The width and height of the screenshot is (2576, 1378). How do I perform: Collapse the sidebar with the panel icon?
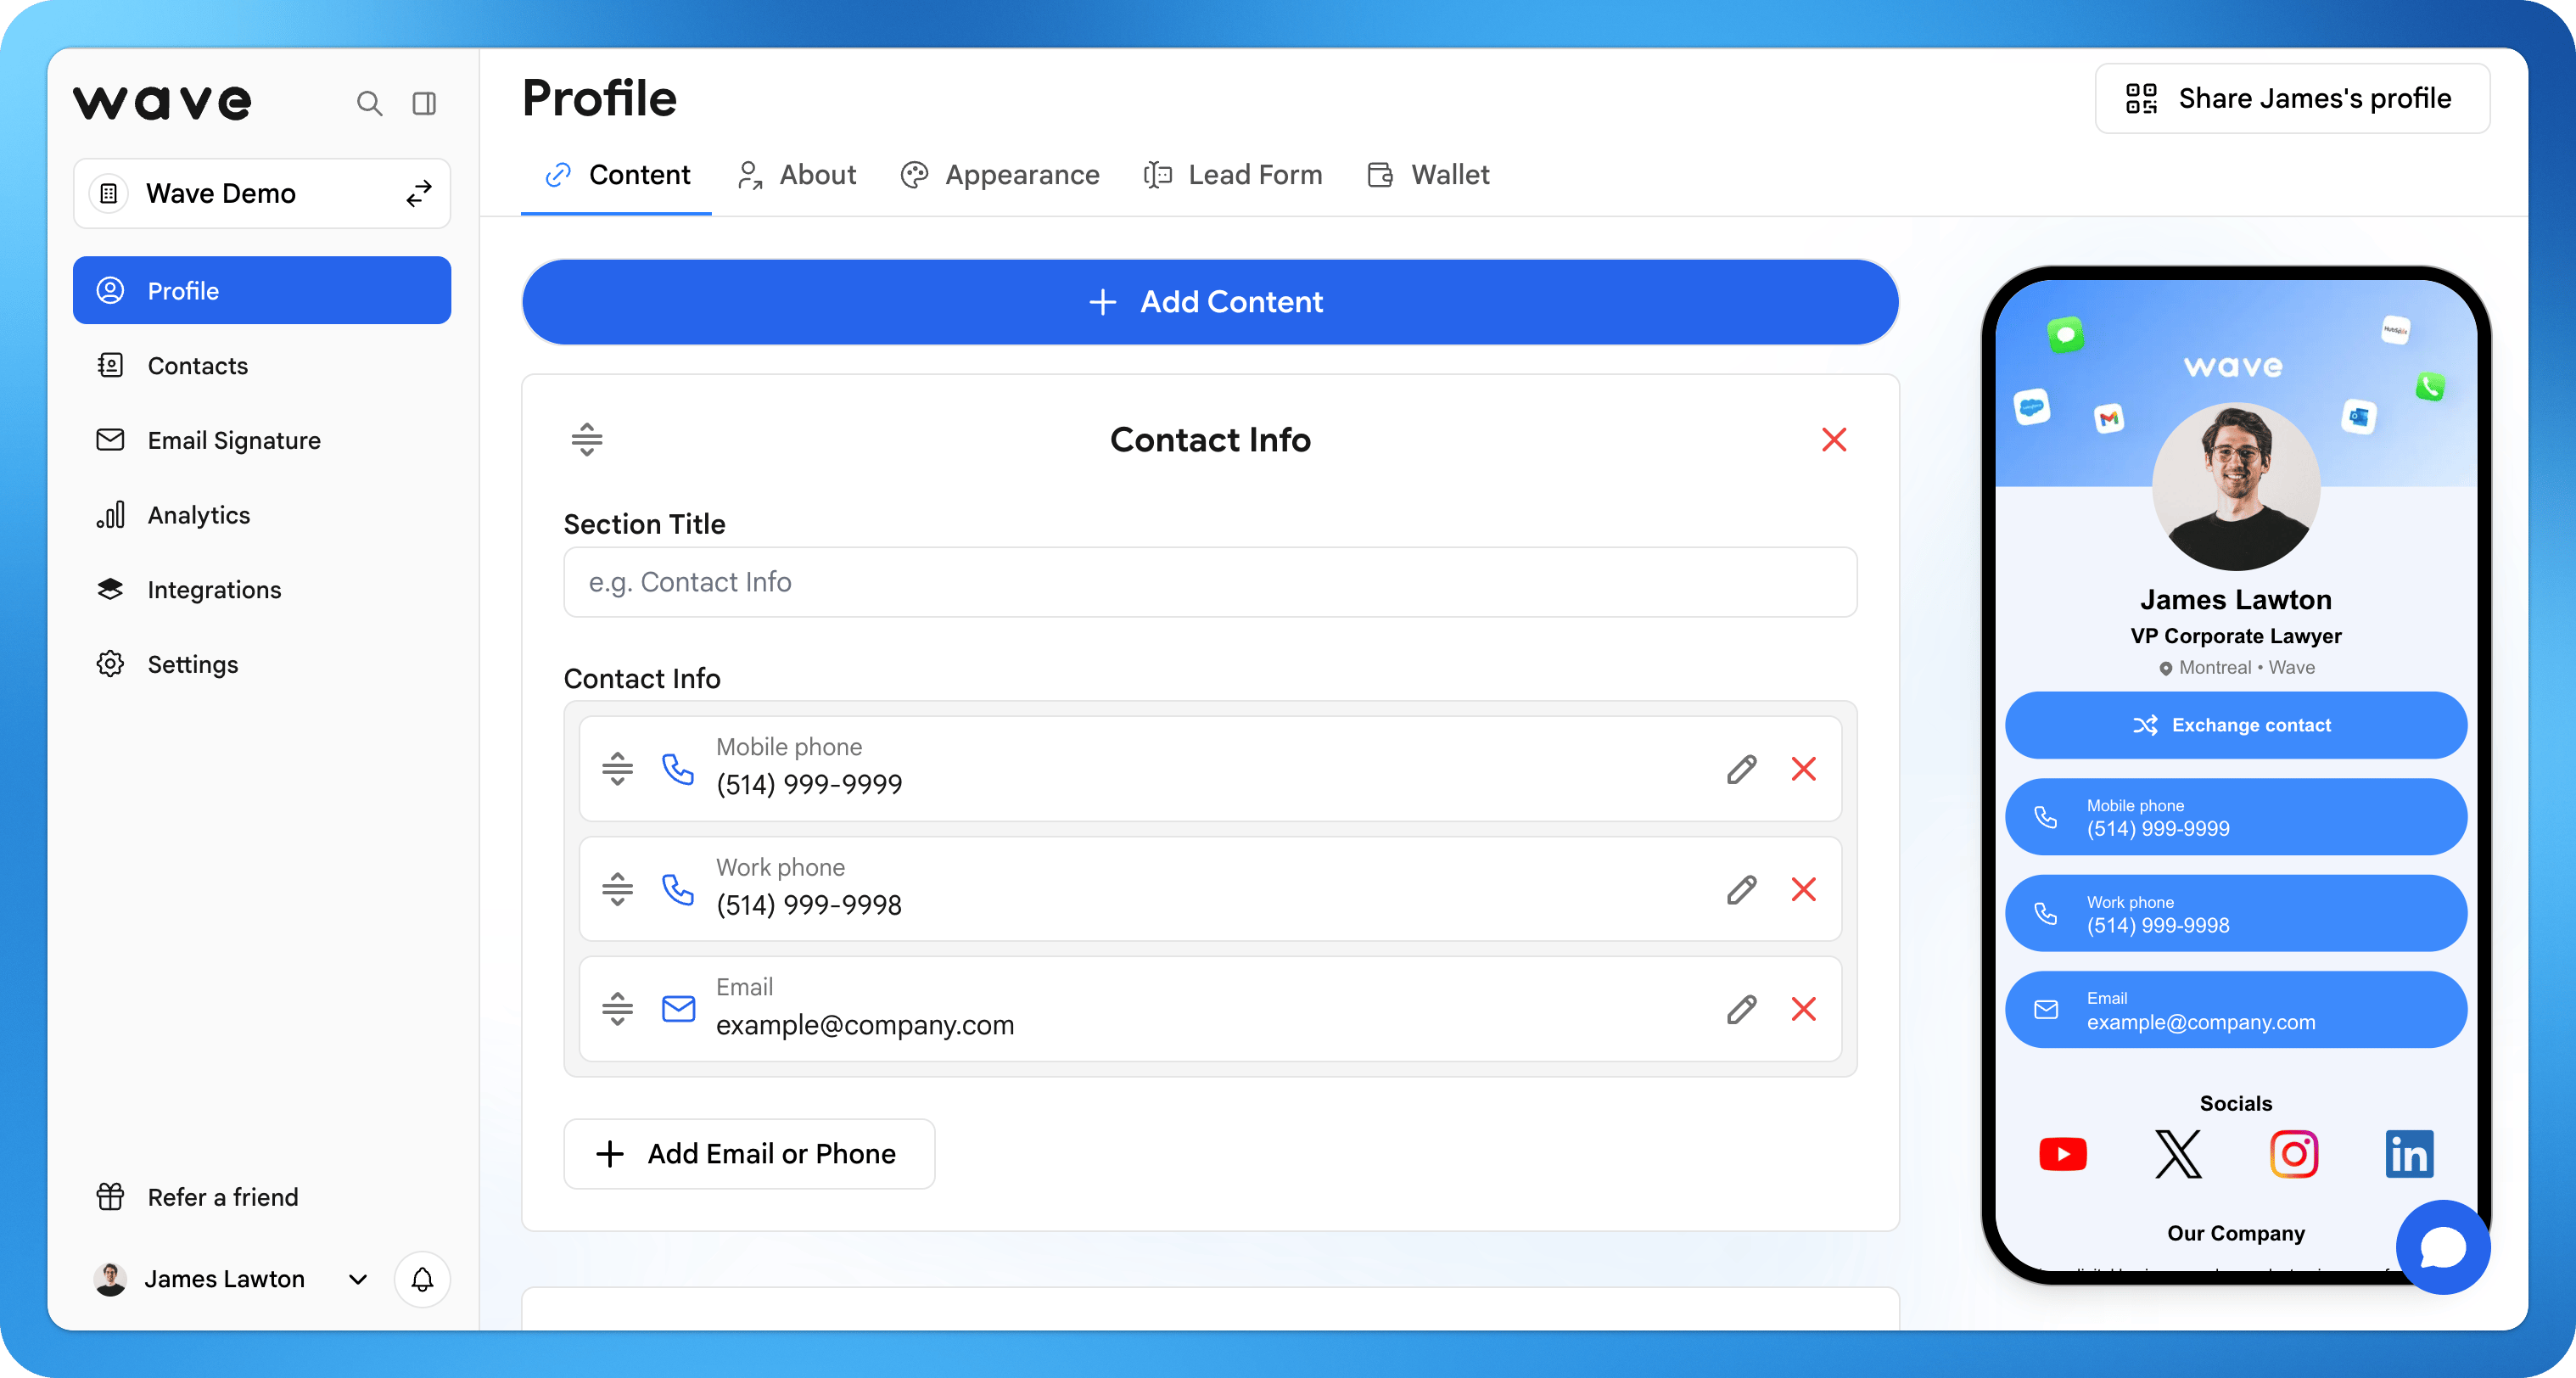pos(424,103)
